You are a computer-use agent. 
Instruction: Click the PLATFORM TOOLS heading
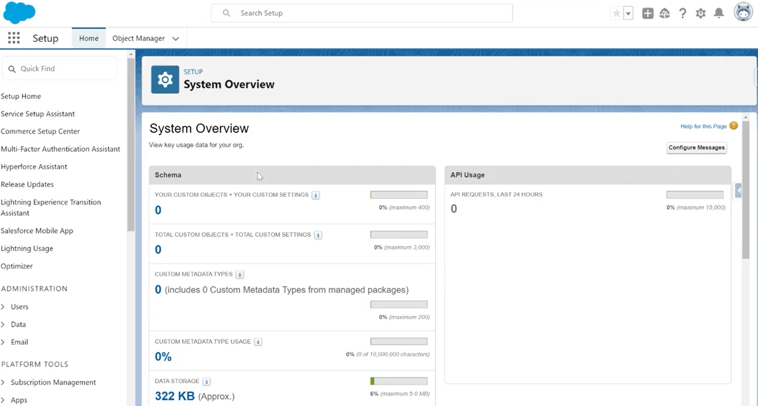[35, 364]
